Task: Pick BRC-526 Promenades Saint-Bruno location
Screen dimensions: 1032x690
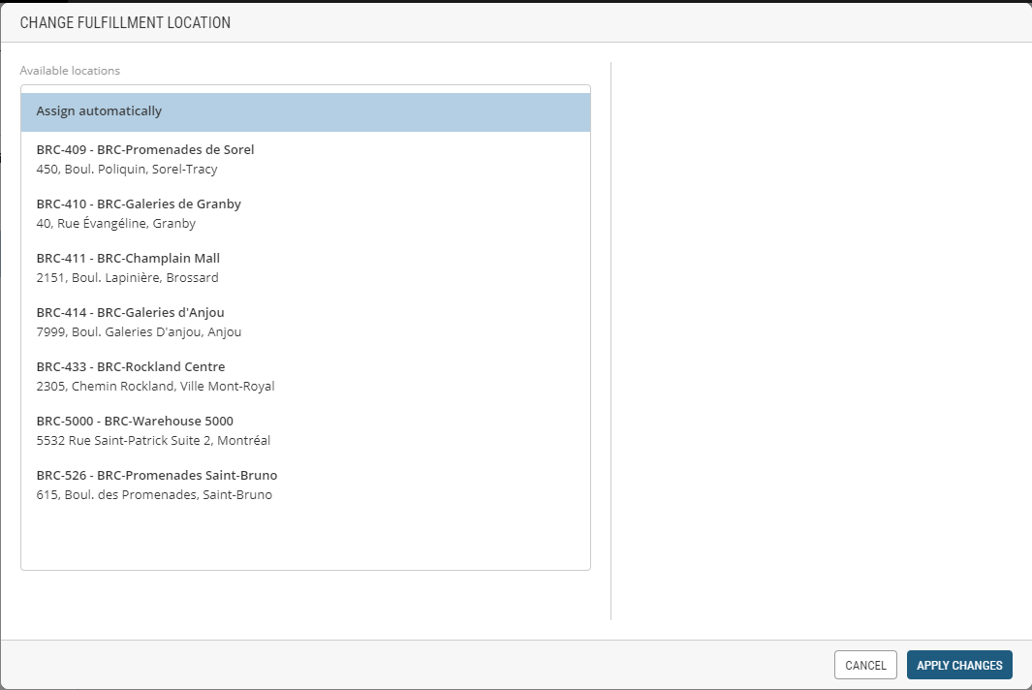Action: click(x=157, y=476)
